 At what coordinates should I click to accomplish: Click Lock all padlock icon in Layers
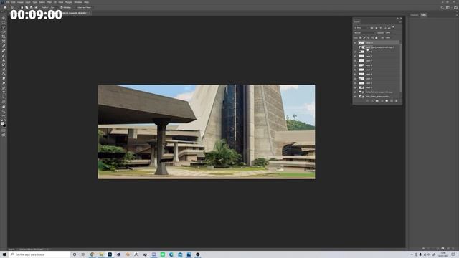pyautogui.click(x=377, y=38)
